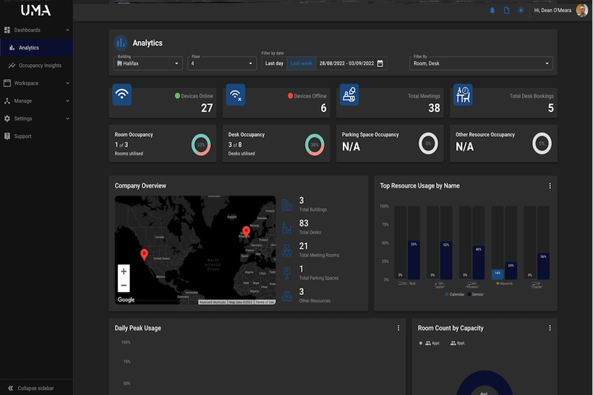Zoom in on the Company Overview map

(124, 271)
